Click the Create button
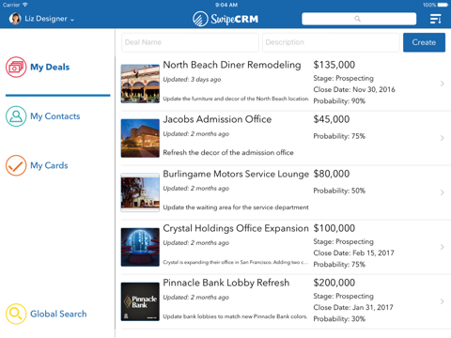The height and width of the screenshot is (338, 451). pyautogui.click(x=424, y=42)
